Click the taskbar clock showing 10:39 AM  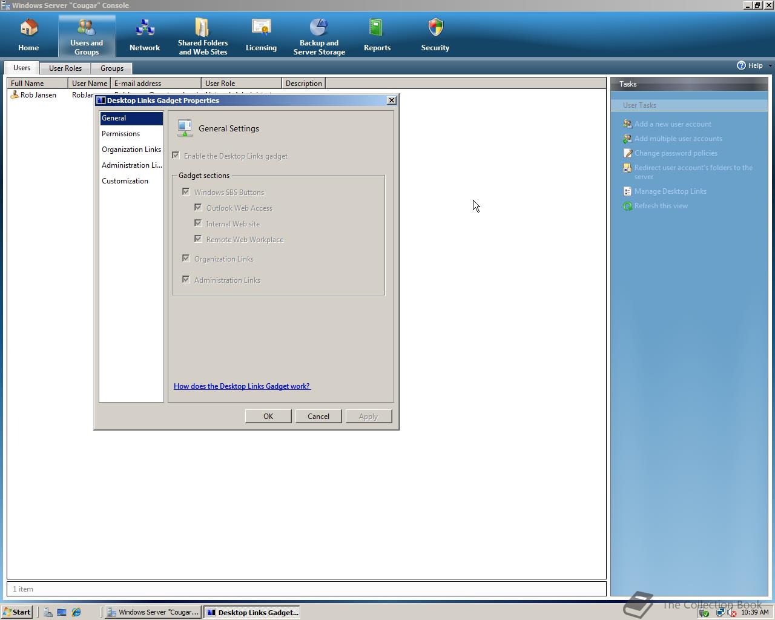[x=754, y=612]
